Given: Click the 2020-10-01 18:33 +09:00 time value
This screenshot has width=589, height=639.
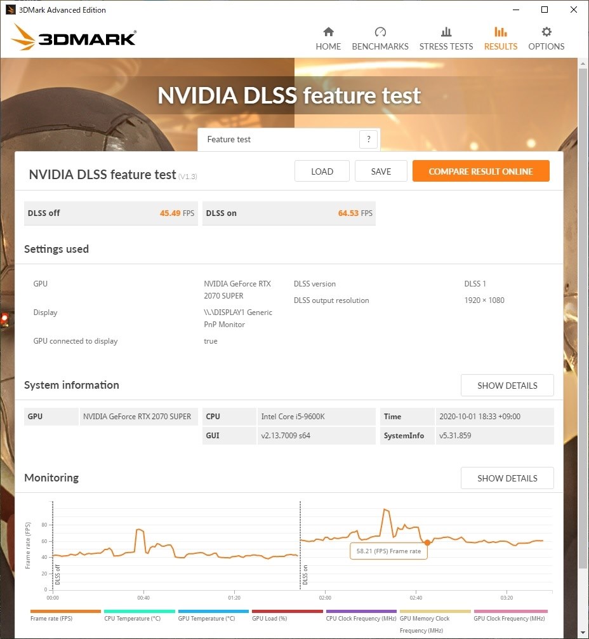Looking at the screenshot, I should click(x=479, y=417).
